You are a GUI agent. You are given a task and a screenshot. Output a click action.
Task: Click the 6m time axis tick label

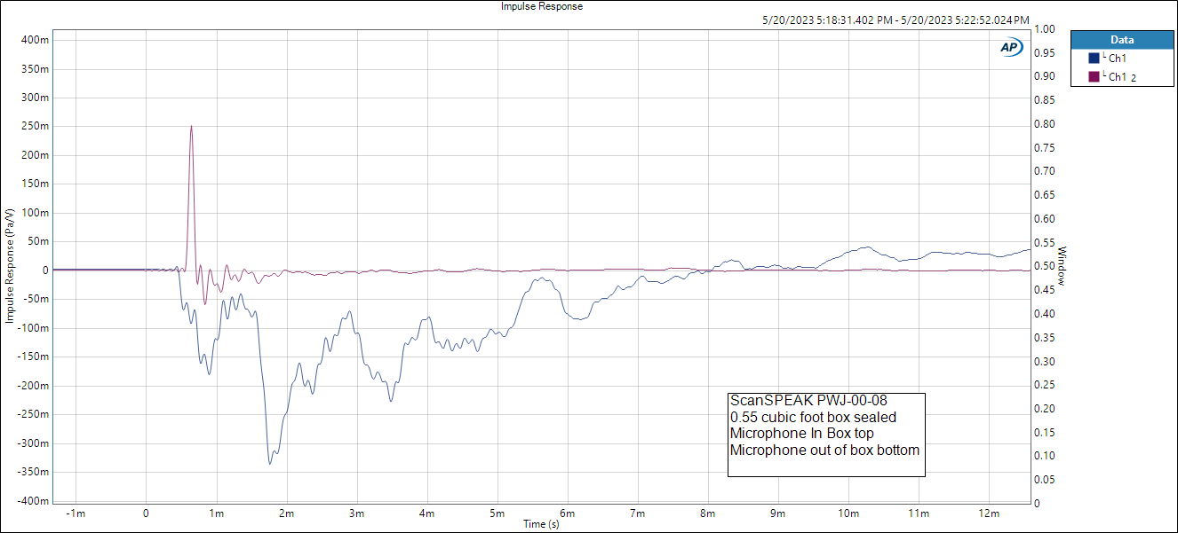click(567, 513)
